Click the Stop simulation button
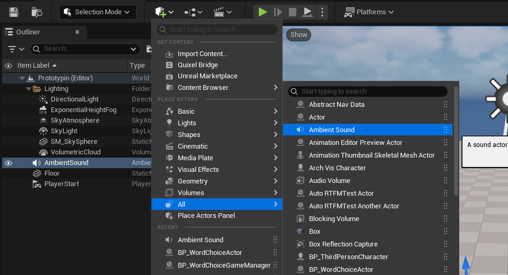The image size is (508, 275). pos(293,12)
